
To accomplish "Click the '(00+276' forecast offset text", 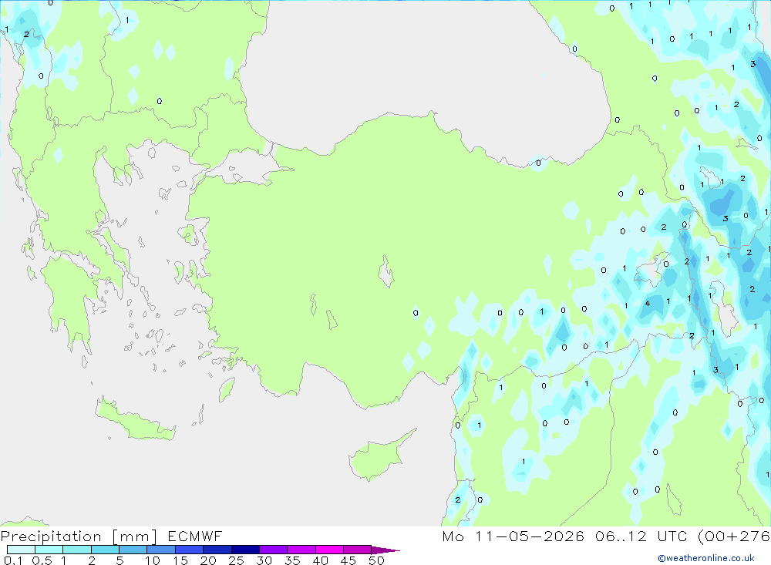I will tap(734, 536).
